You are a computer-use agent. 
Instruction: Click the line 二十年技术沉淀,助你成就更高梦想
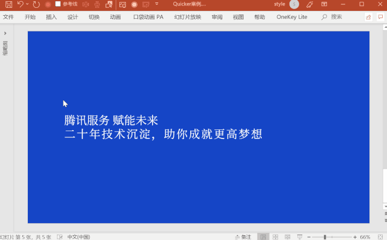click(x=164, y=134)
